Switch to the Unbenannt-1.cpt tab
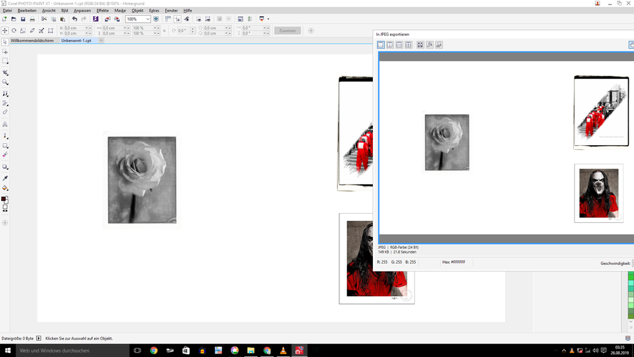 pyautogui.click(x=76, y=40)
